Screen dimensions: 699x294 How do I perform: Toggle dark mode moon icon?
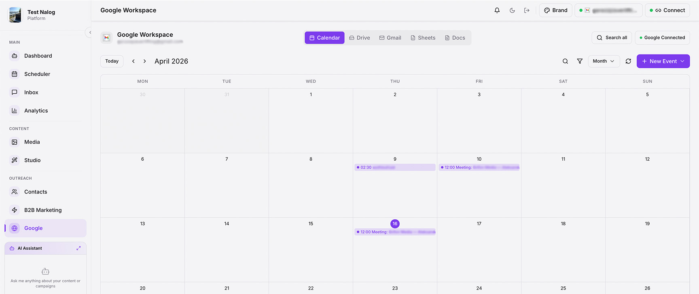[x=512, y=10]
